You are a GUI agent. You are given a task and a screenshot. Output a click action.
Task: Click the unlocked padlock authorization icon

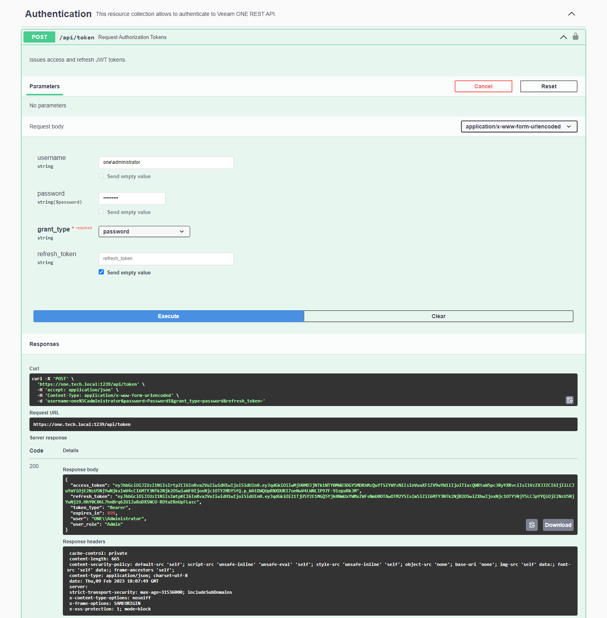(x=575, y=37)
